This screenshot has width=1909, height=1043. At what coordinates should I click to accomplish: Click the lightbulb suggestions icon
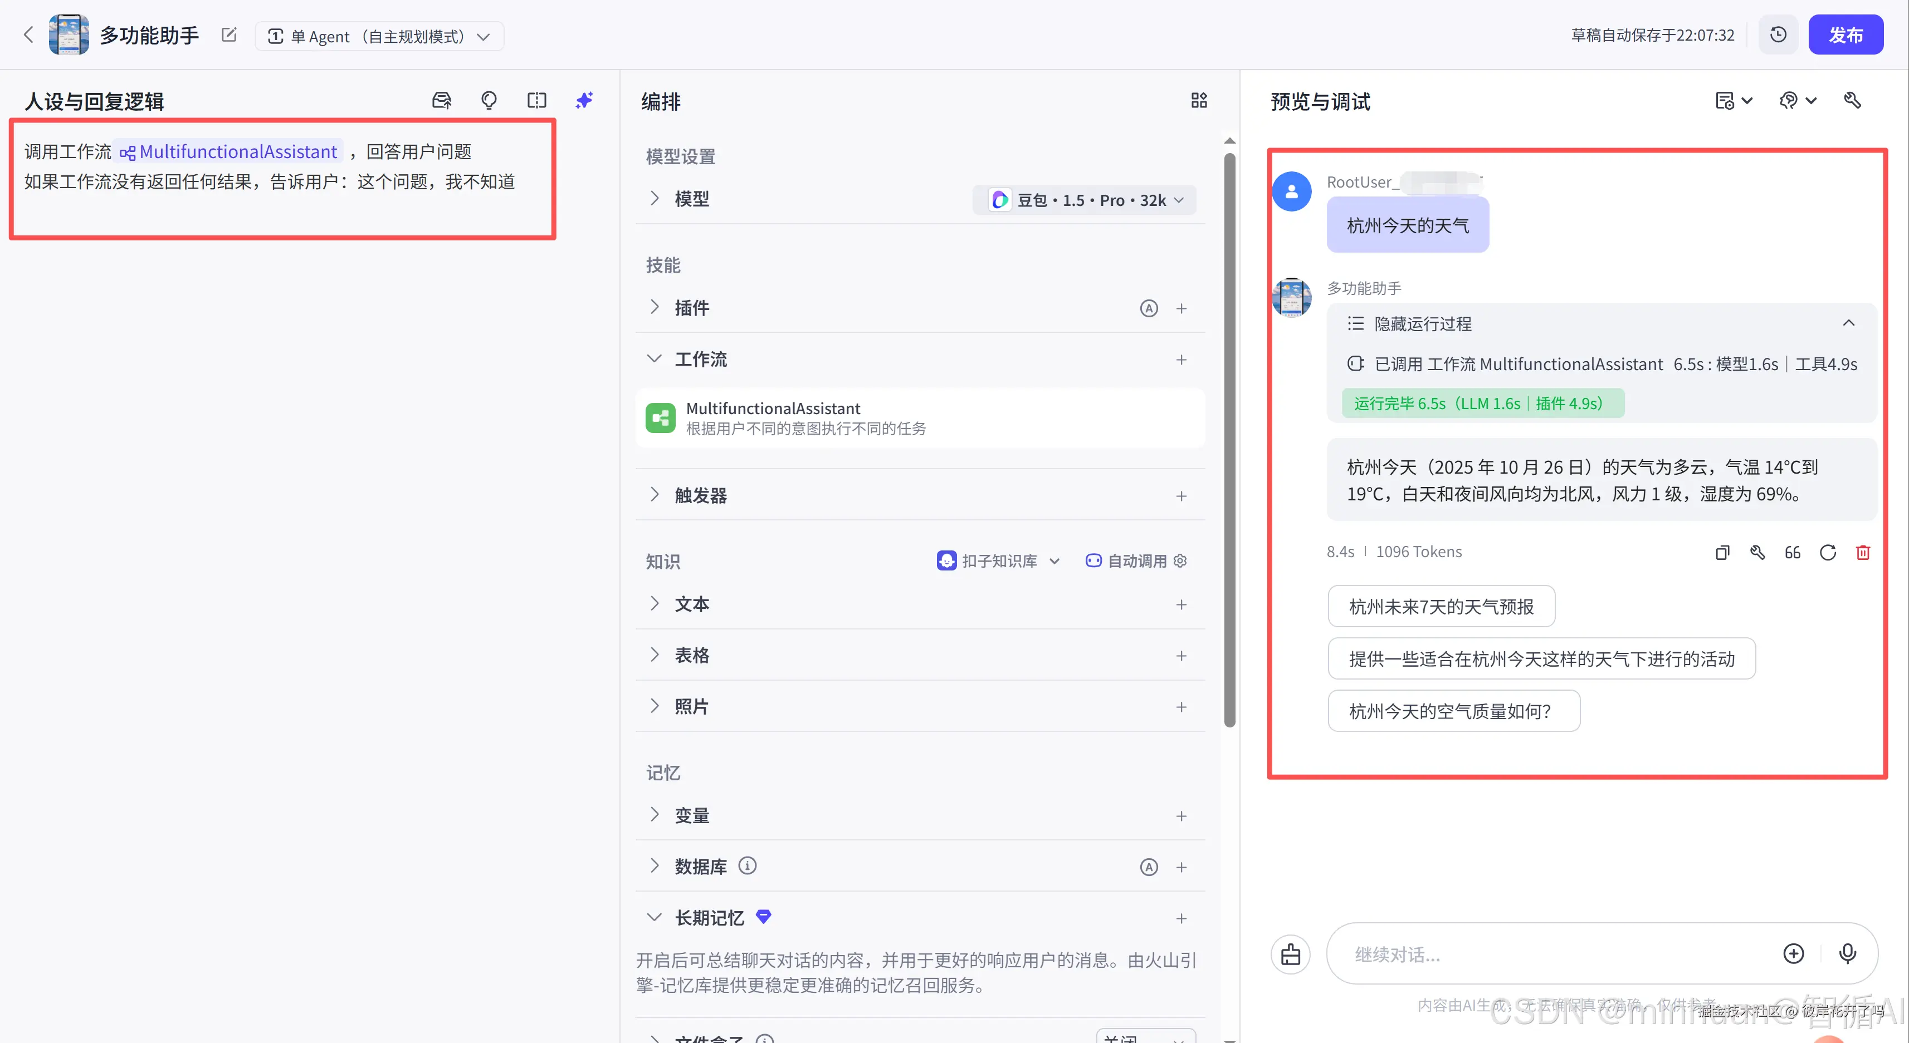point(489,101)
